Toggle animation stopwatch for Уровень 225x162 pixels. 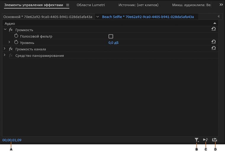pyautogui.click(x=16, y=42)
